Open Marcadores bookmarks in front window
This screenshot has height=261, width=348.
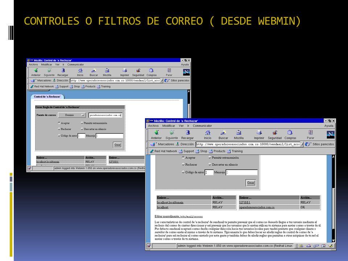click(163, 144)
